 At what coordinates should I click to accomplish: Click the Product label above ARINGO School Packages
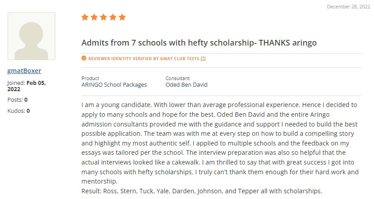point(90,78)
